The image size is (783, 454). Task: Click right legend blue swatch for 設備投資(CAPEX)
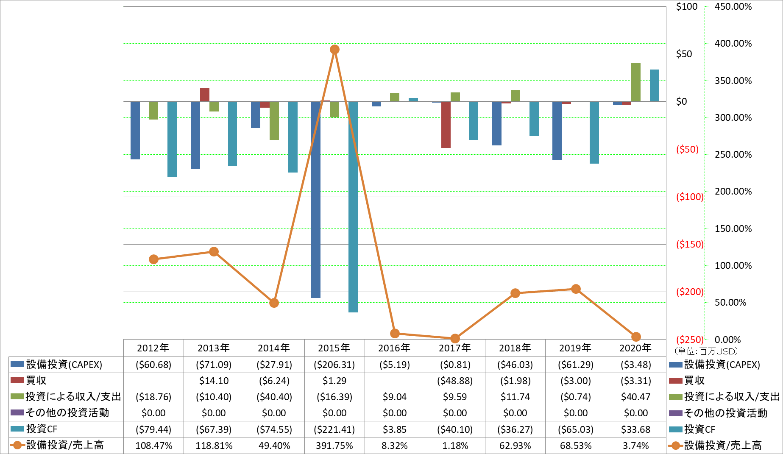(675, 365)
